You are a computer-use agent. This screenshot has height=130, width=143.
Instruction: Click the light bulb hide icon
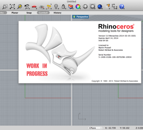click(56, 6)
